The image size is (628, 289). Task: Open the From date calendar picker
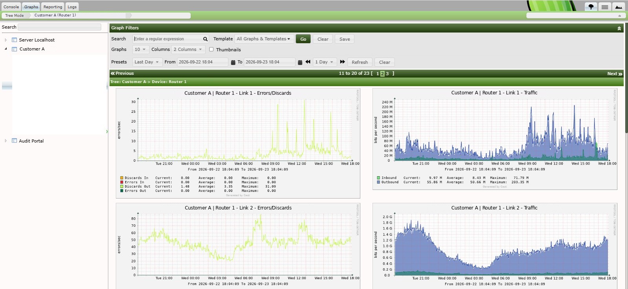pos(233,62)
